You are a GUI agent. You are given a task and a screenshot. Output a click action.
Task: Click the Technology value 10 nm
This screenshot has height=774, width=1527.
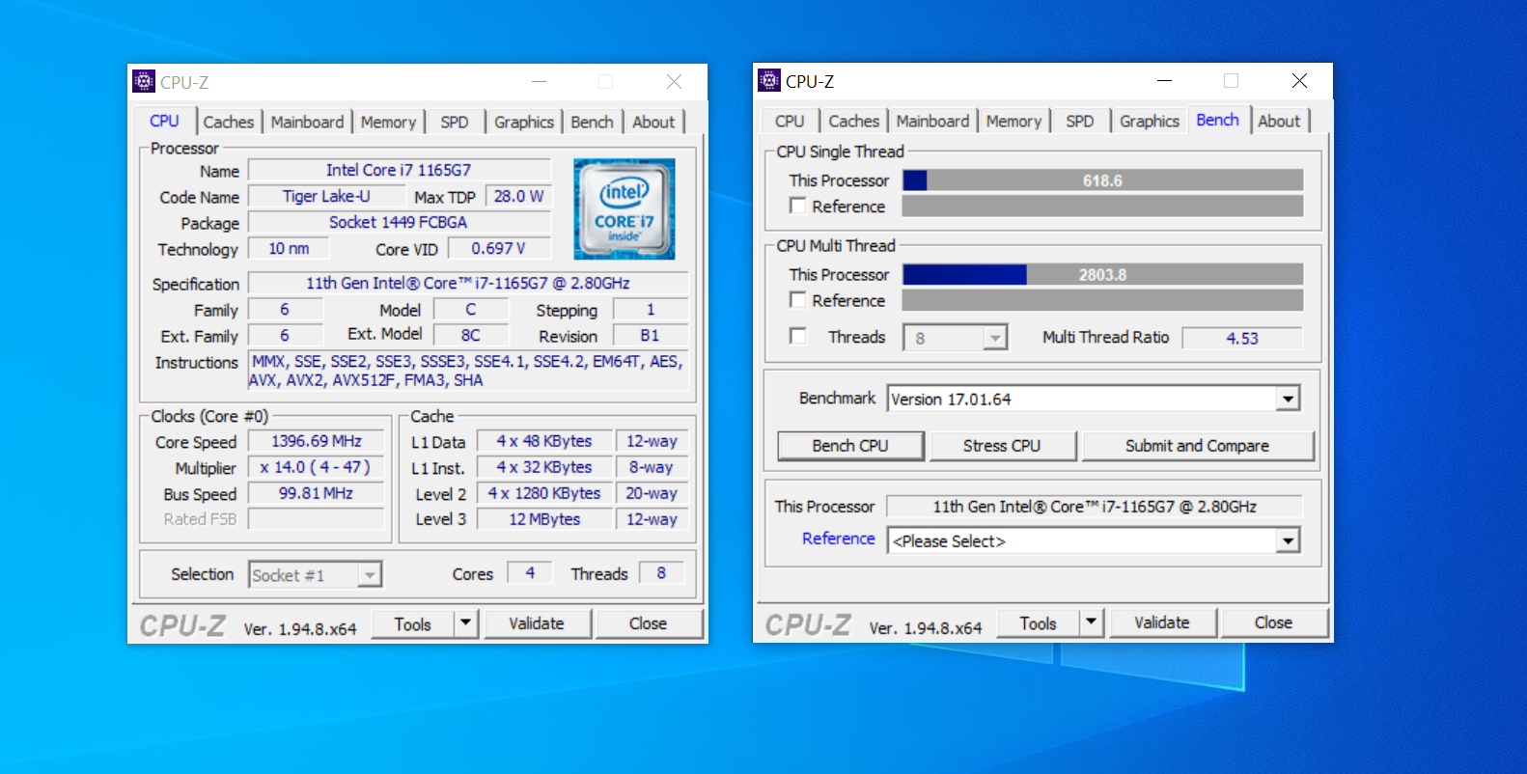289,248
